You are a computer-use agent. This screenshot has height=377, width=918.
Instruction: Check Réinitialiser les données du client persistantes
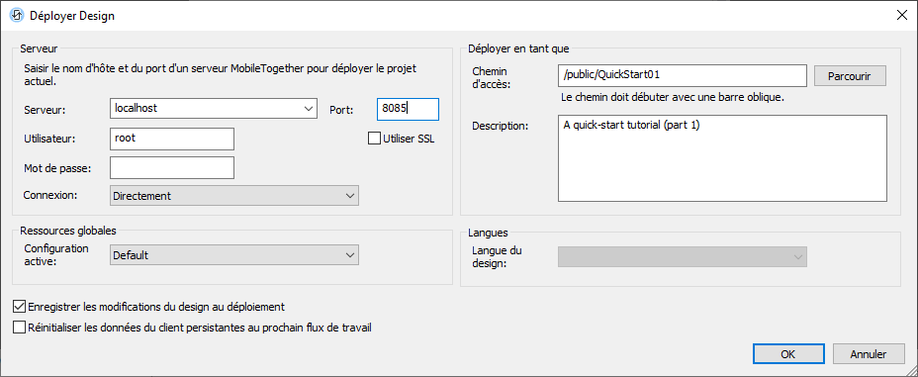pyautogui.click(x=20, y=328)
